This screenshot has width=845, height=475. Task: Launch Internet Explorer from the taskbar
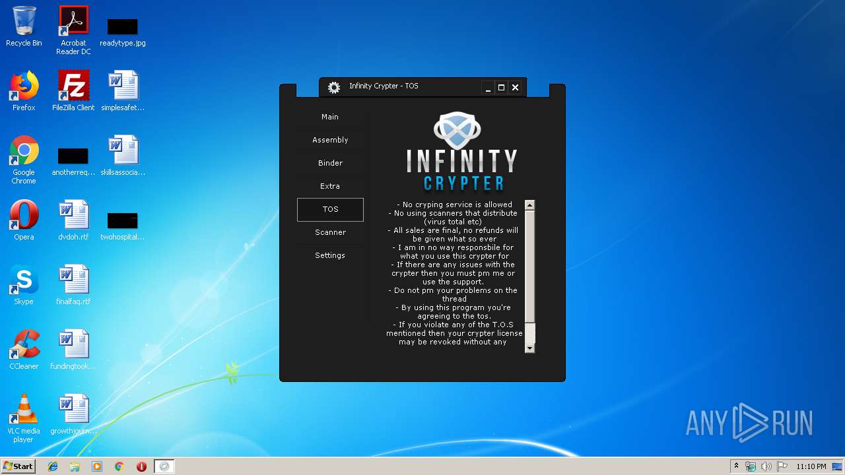click(53, 466)
